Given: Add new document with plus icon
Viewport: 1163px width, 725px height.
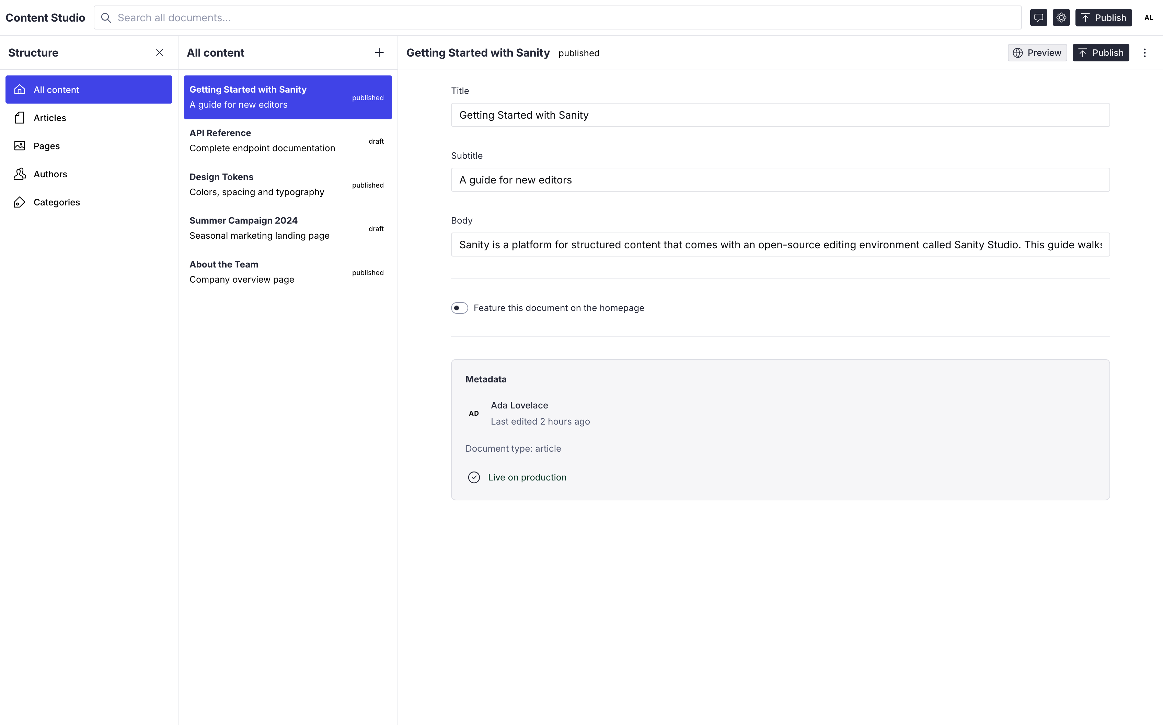Looking at the screenshot, I should click(379, 53).
